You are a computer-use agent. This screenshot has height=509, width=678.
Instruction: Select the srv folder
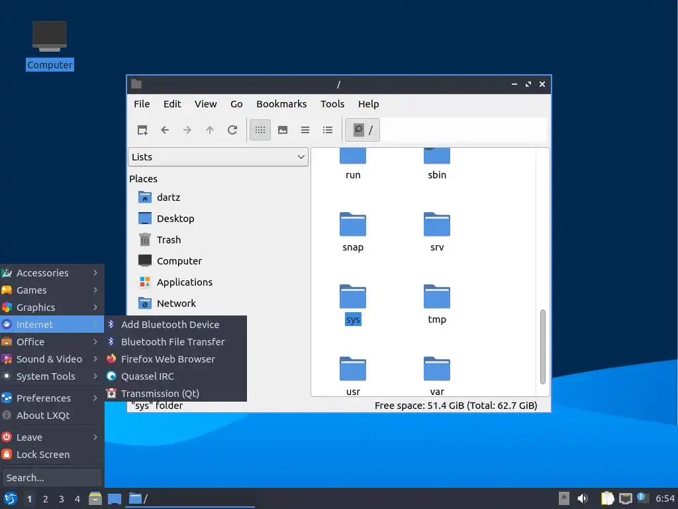pos(437,231)
